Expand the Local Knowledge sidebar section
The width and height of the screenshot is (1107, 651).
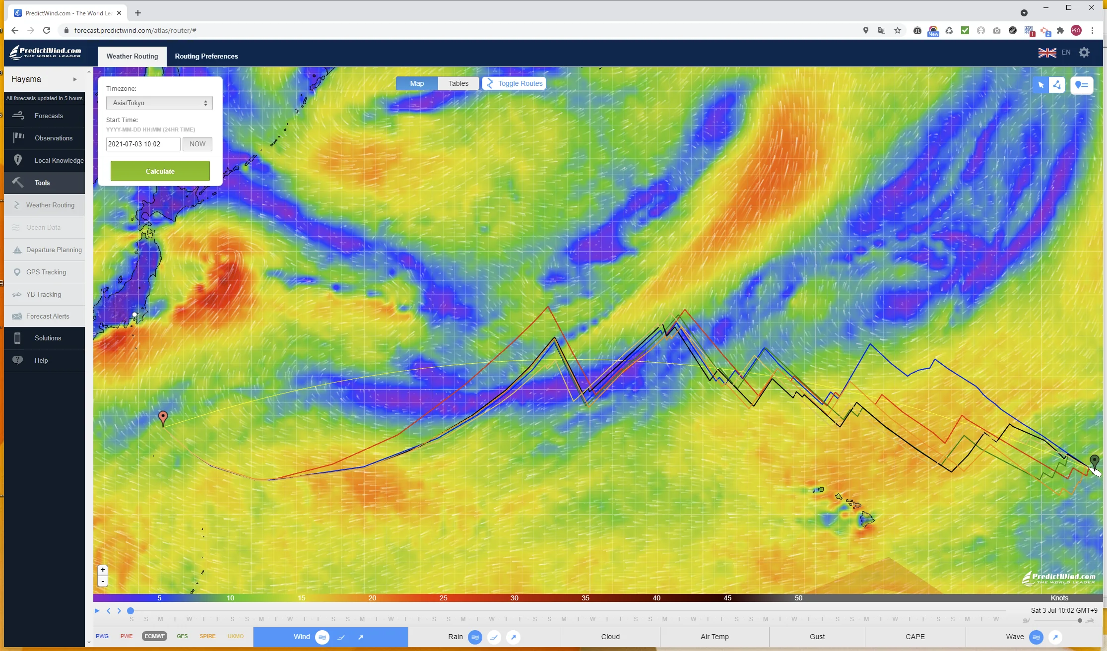coord(44,160)
